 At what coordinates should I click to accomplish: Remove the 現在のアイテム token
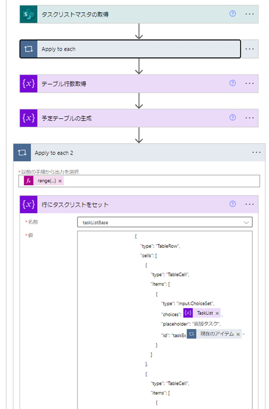[x=238, y=334]
